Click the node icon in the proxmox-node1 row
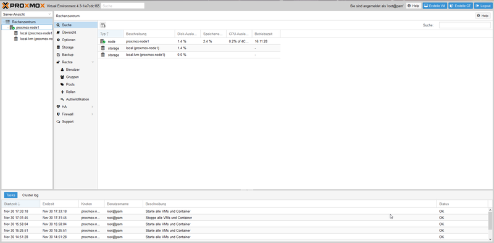The image size is (494, 243). click(103, 41)
